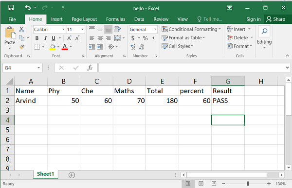Toggle Bold formatting
Viewport: 292px width, 188px height.
[x=37, y=38]
